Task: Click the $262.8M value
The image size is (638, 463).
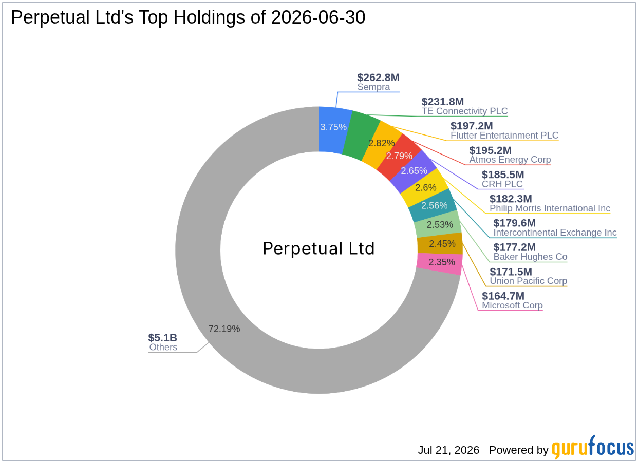Action: click(x=378, y=78)
